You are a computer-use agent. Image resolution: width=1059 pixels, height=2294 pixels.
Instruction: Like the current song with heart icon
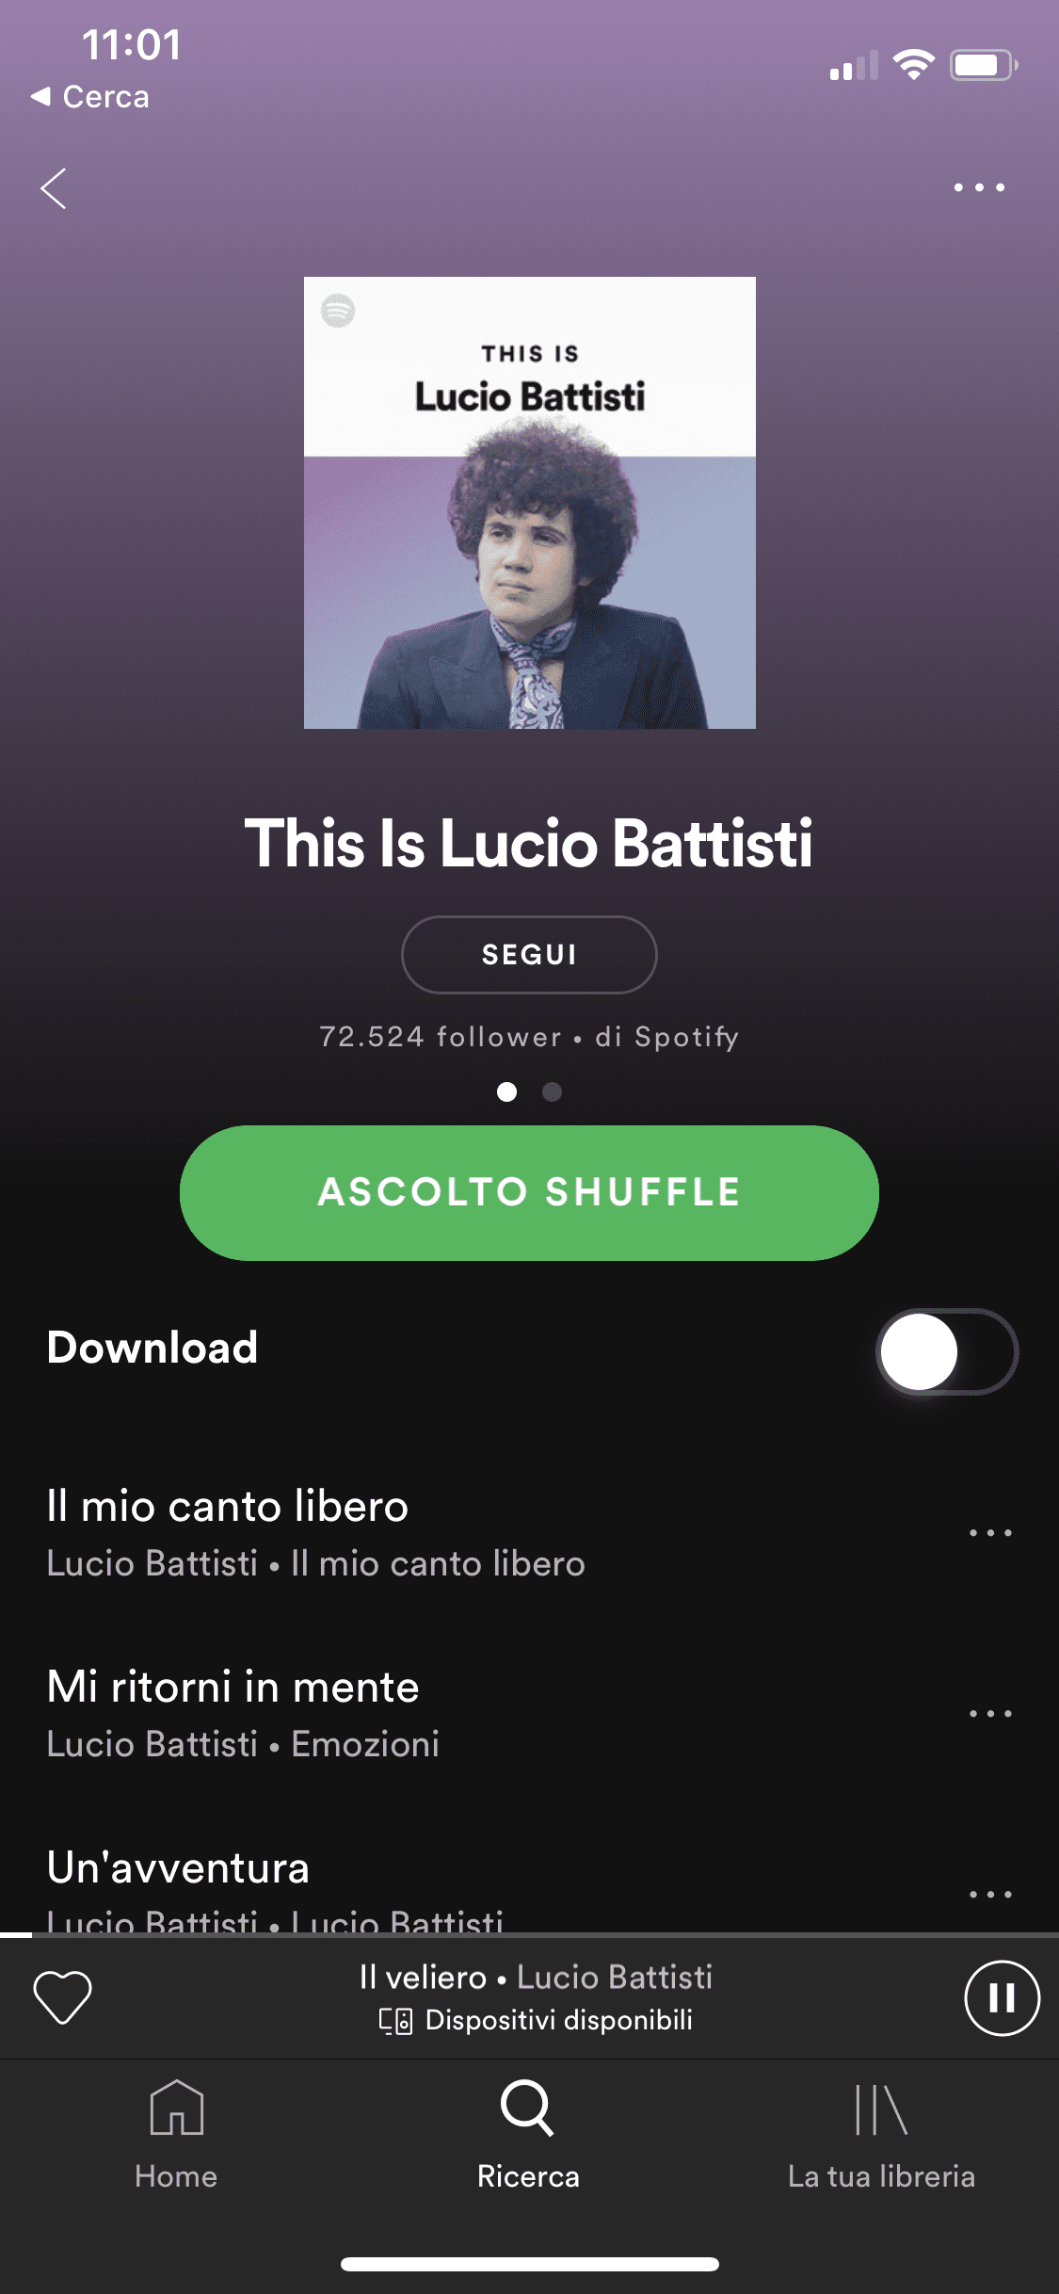tap(62, 1996)
